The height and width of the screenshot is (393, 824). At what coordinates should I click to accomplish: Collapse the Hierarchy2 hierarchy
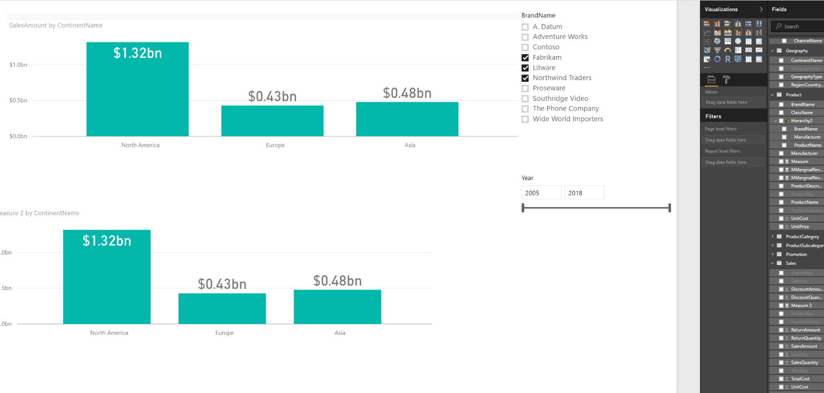click(x=775, y=121)
